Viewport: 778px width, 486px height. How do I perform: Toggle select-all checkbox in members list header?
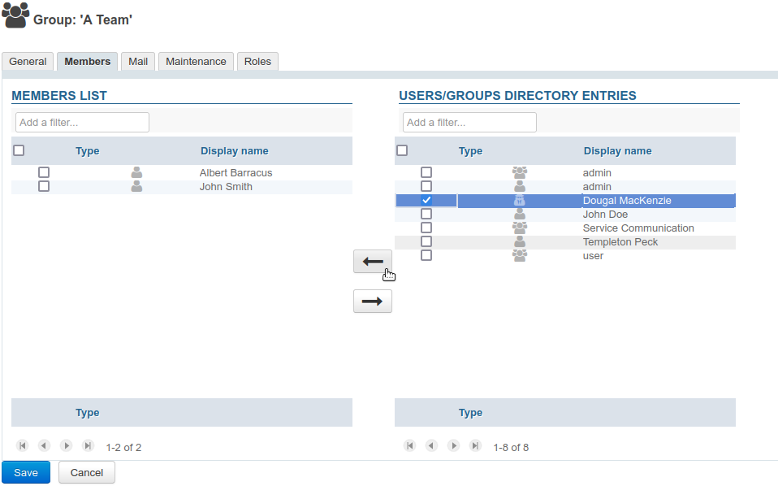[x=19, y=150]
